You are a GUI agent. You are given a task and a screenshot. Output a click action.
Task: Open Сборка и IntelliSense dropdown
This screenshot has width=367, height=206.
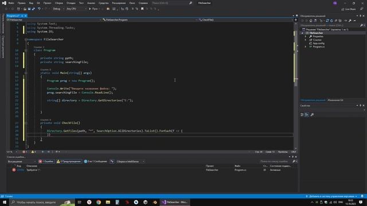tap(130, 161)
